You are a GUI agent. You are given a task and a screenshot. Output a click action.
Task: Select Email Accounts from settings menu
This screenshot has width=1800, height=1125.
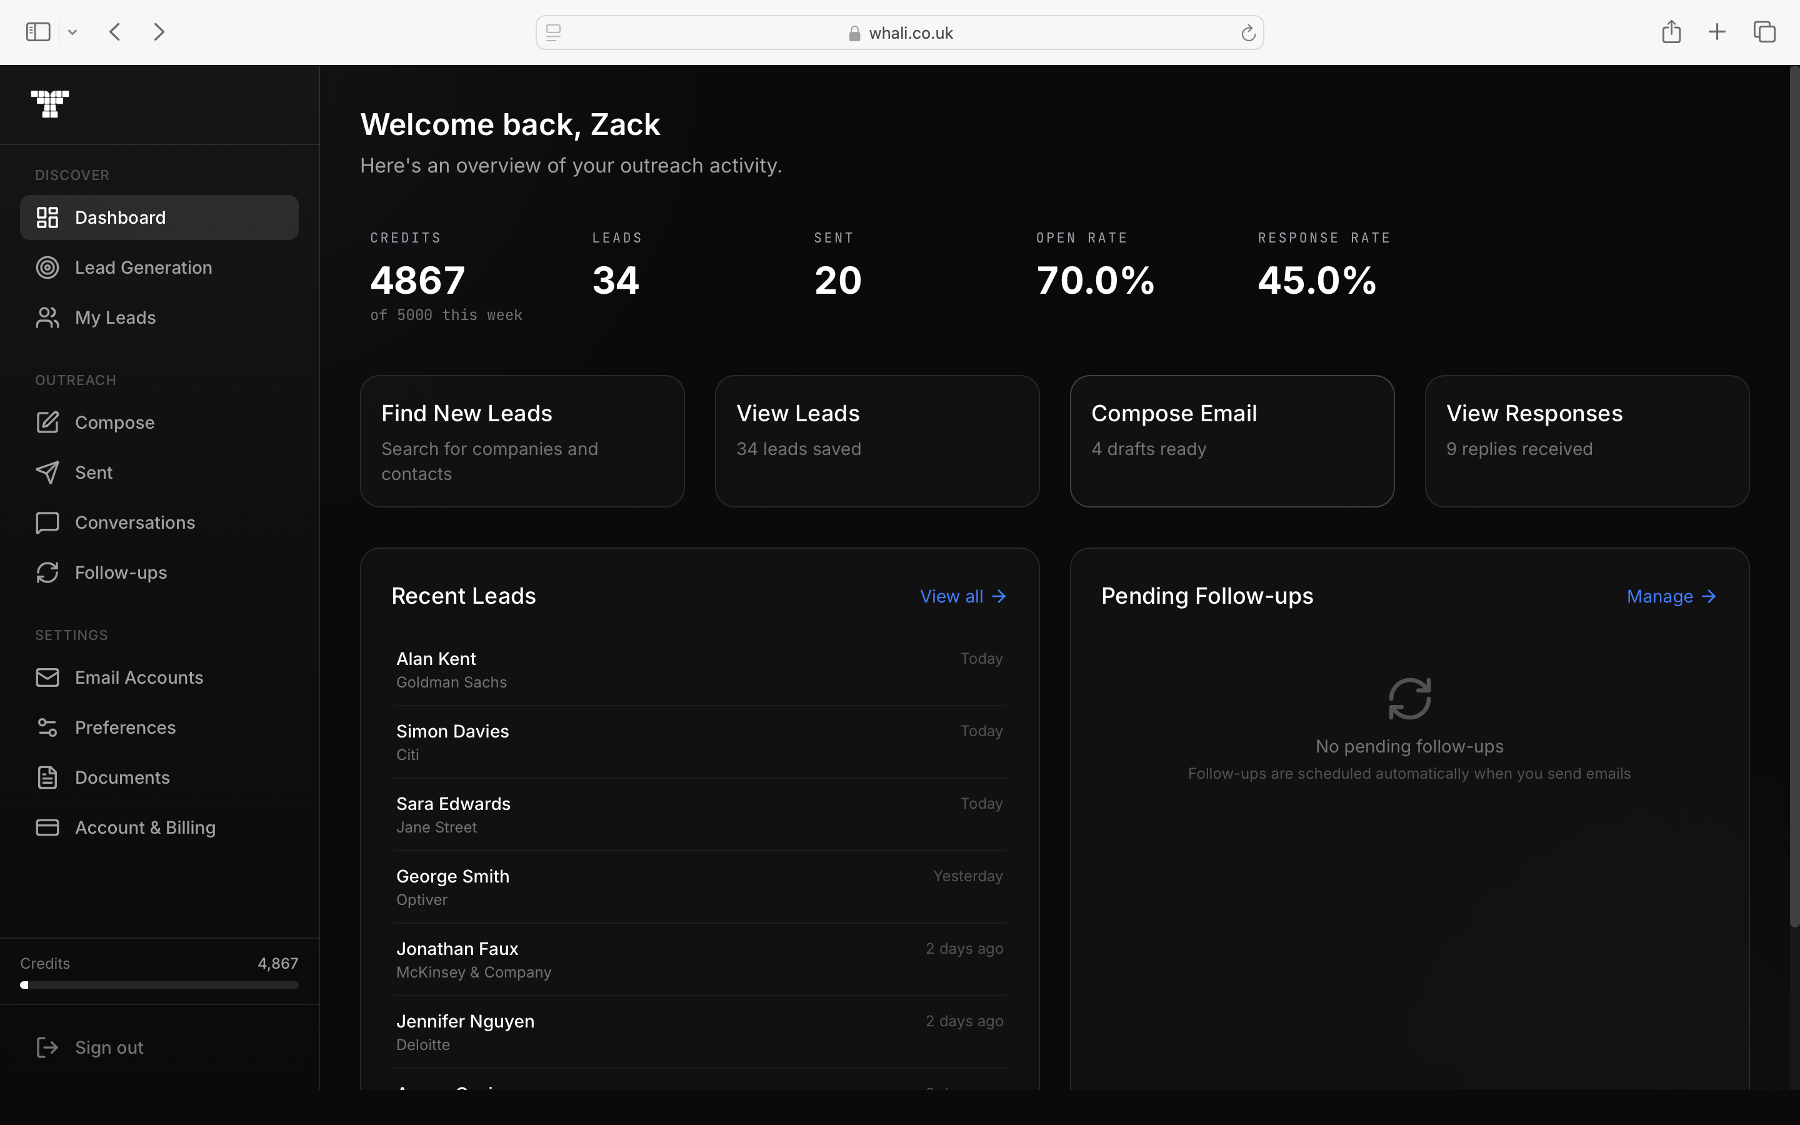click(x=138, y=677)
